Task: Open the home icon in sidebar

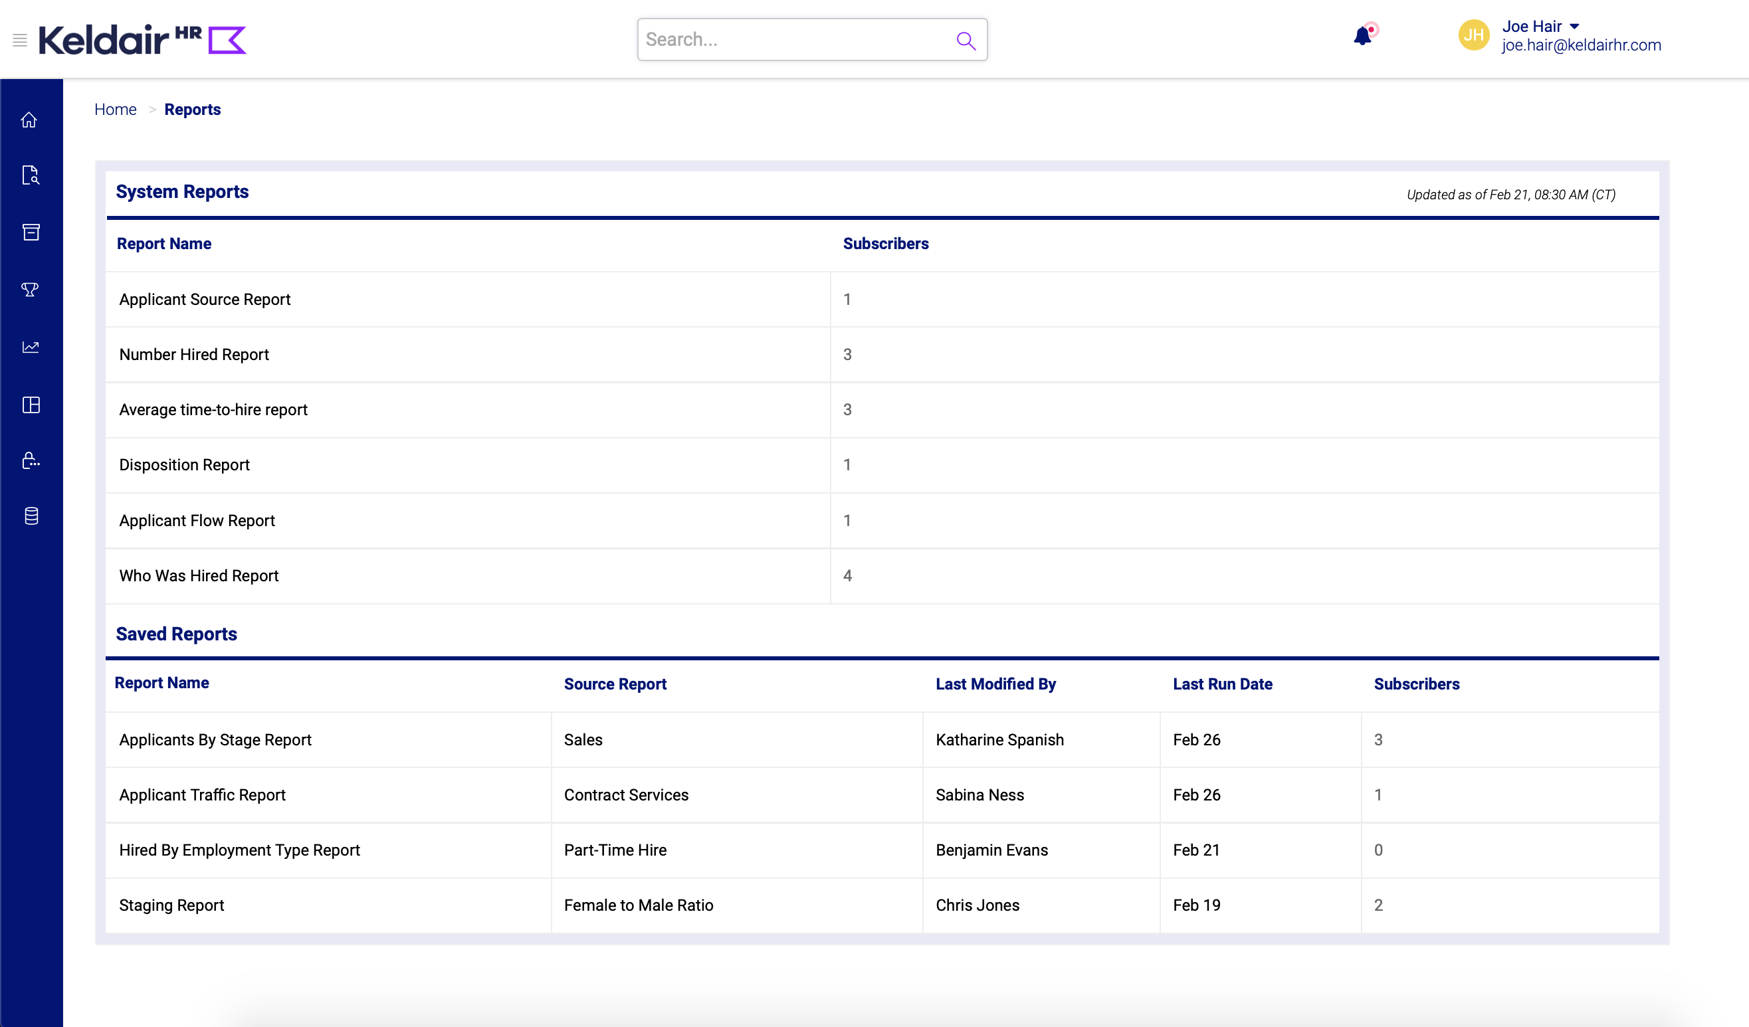Action: pos(29,120)
